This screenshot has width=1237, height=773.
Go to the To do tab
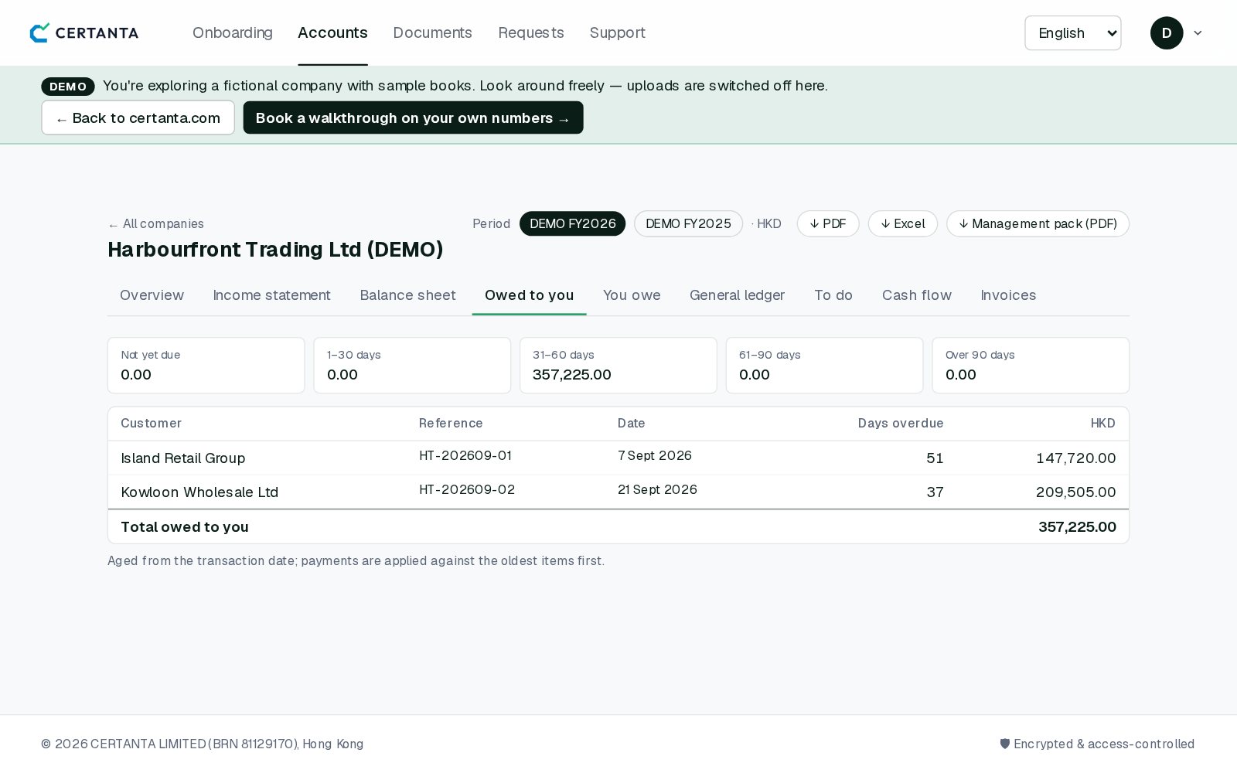pyautogui.click(x=833, y=295)
